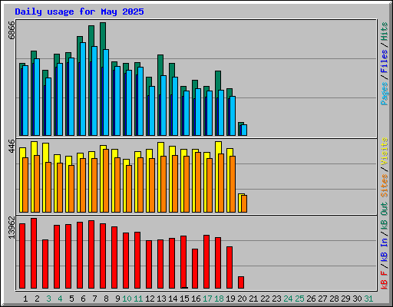Click day 15 on the x-axis
This screenshot has height=307, width=393.
(x=184, y=299)
